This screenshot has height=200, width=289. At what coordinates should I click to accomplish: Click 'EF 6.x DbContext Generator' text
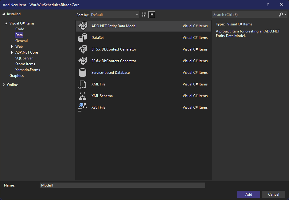tap(114, 61)
